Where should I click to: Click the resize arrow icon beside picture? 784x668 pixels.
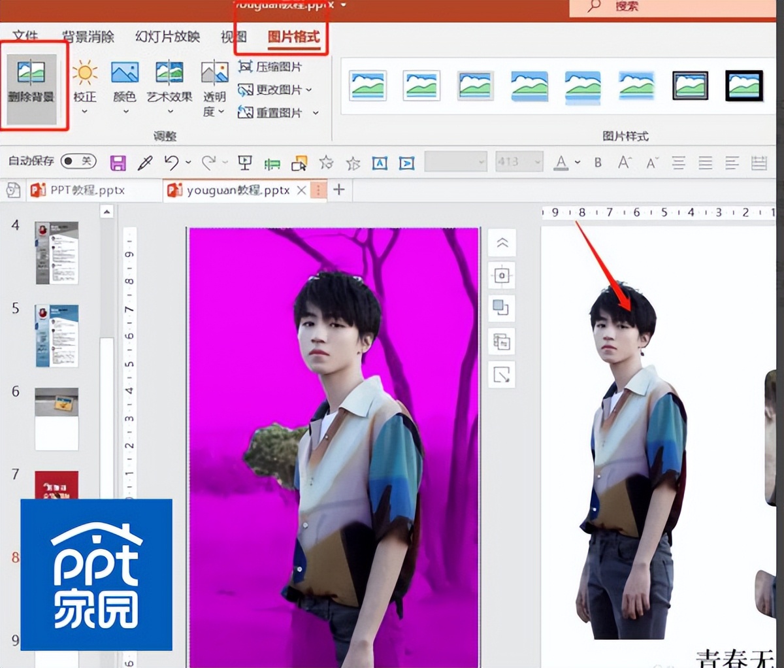point(502,375)
